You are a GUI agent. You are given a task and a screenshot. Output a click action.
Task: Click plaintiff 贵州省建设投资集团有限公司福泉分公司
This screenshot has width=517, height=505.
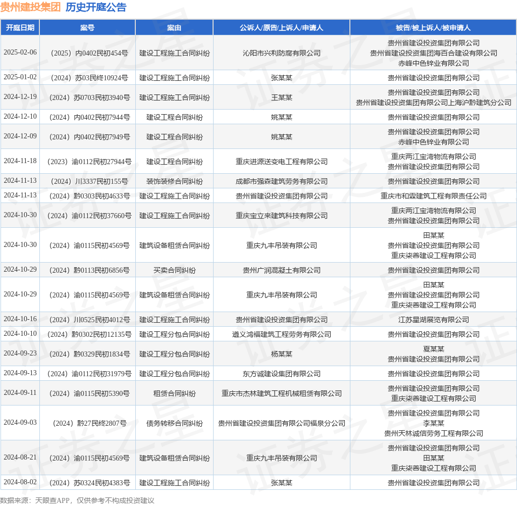tap(282, 423)
